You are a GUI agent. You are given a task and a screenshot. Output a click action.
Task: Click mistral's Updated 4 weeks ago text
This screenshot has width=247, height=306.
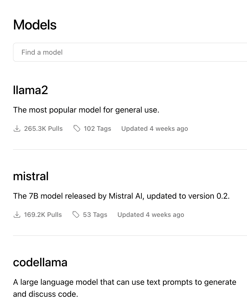click(151, 215)
